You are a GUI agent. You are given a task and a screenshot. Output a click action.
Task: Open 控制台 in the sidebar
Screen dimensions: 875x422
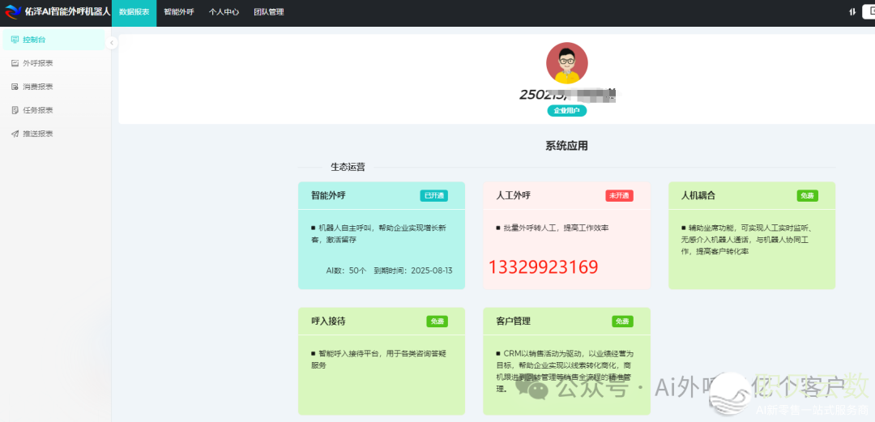pos(34,40)
